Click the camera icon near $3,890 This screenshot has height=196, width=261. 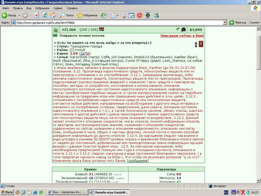point(183,30)
